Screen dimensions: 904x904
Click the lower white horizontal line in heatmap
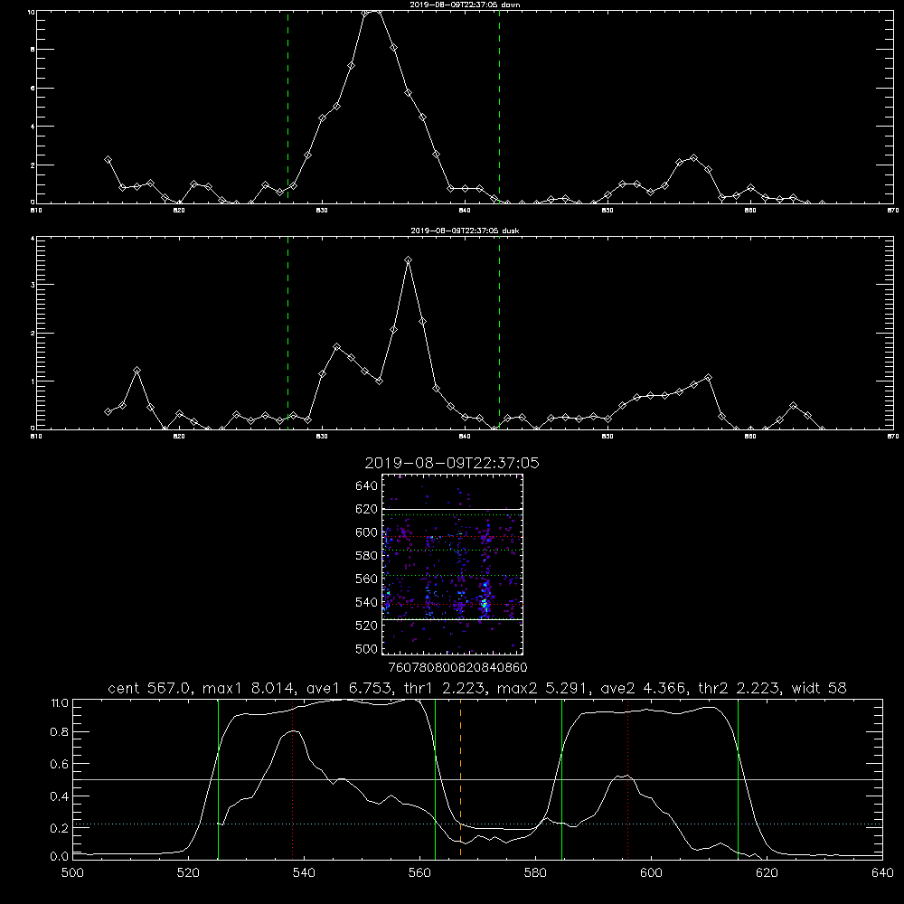click(x=453, y=619)
